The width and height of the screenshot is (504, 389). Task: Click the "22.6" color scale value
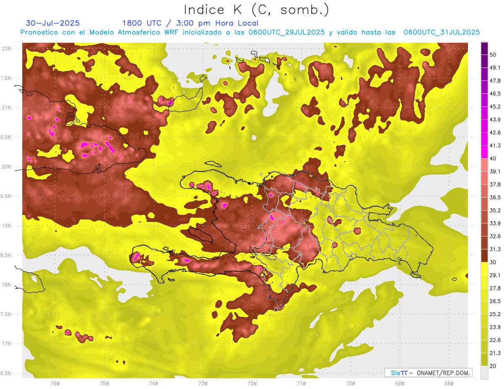pyautogui.click(x=495, y=340)
